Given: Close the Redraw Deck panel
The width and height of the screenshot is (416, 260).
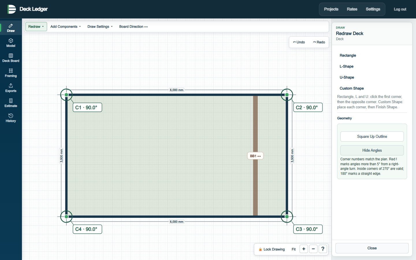Looking at the screenshot, I should 372,248.
